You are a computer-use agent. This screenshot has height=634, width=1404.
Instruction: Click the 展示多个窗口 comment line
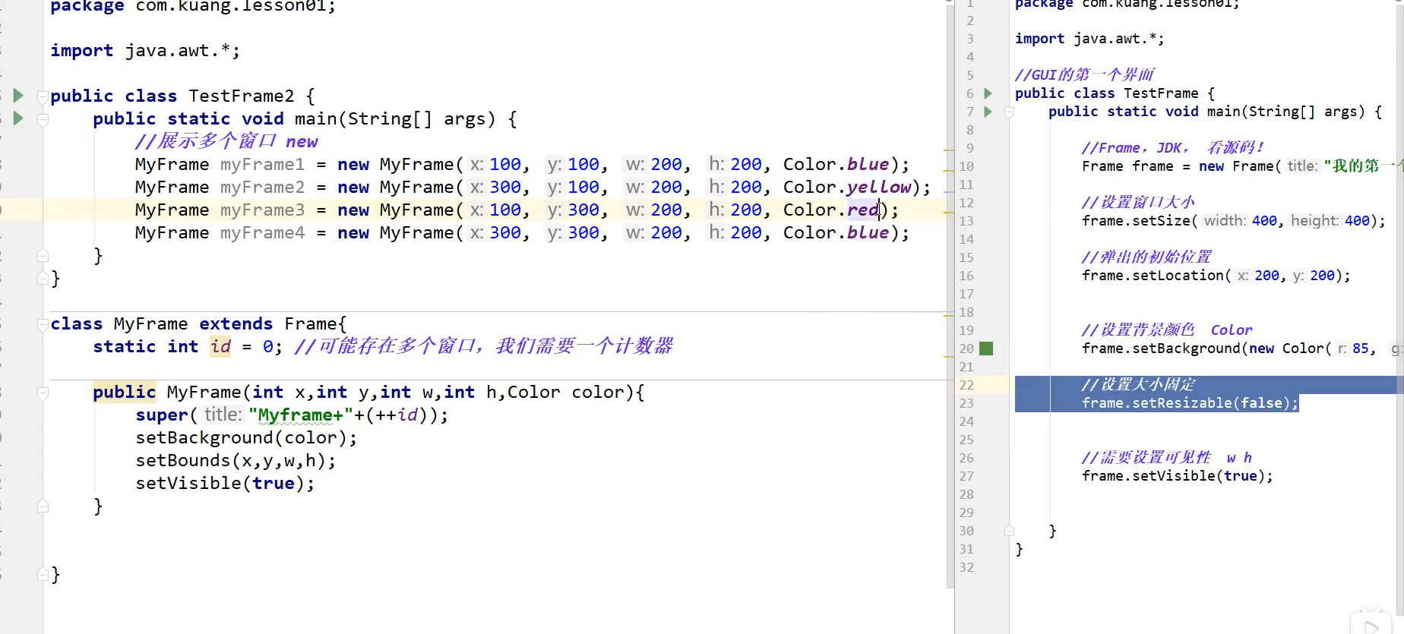coord(226,142)
